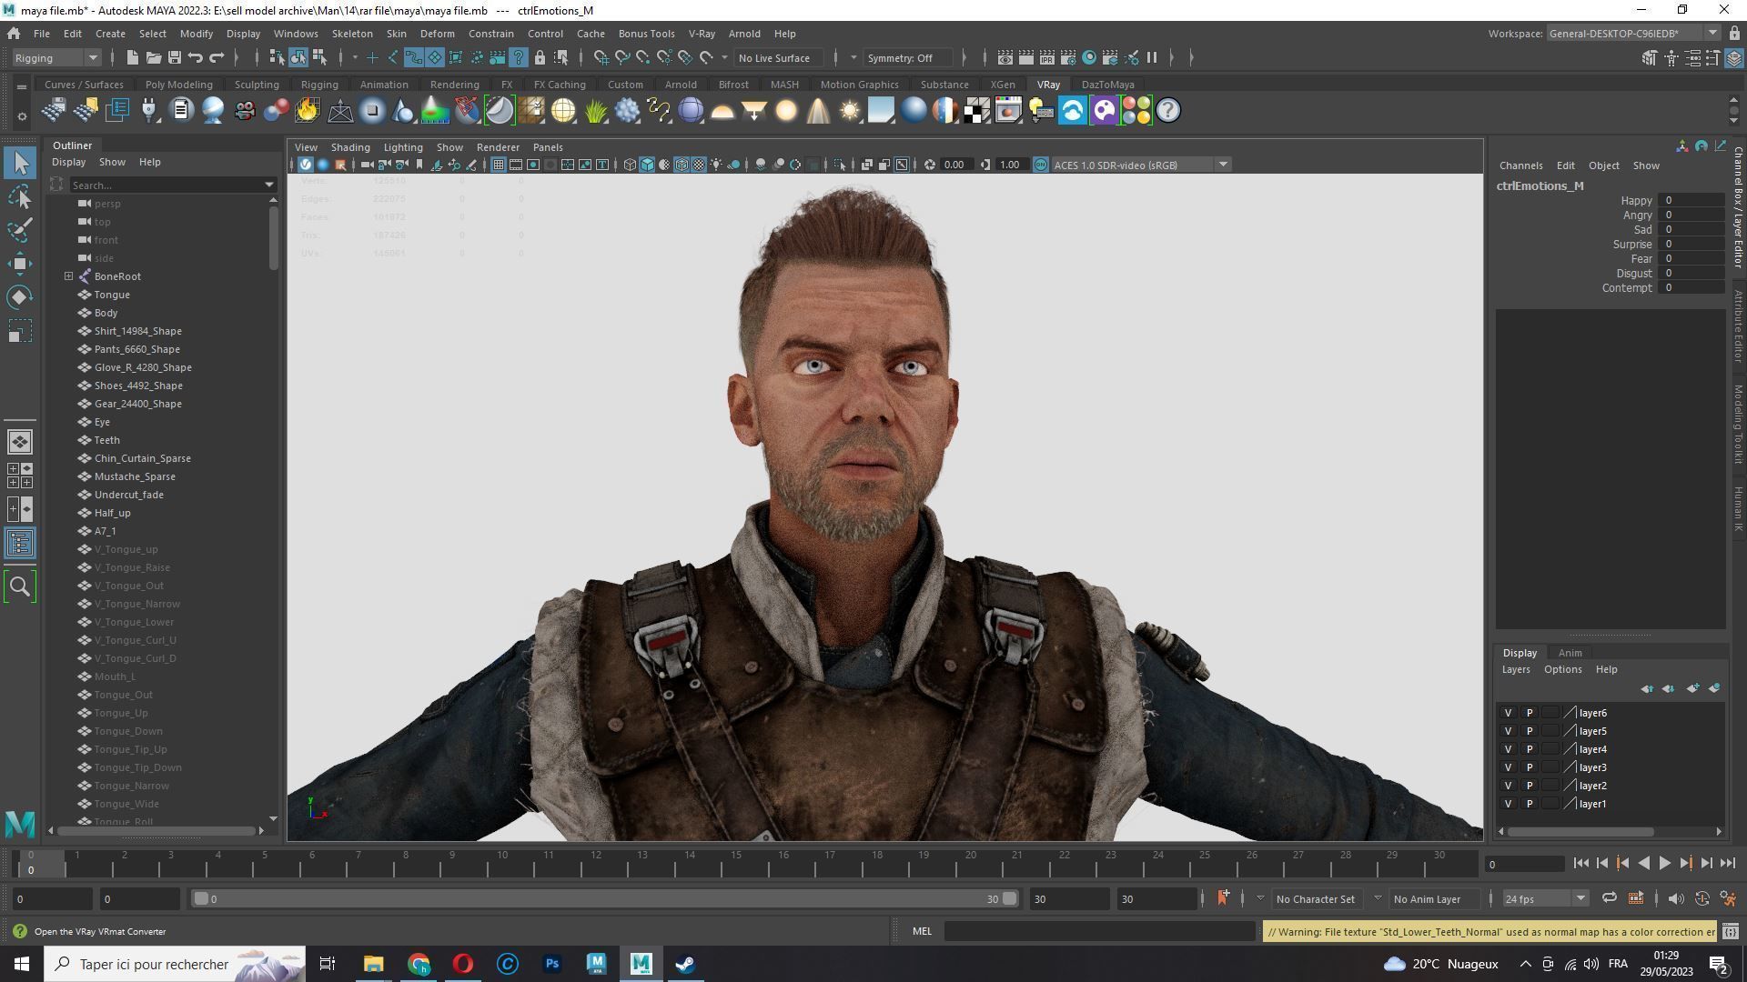Click the home icon in menu bar

click(x=14, y=34)
